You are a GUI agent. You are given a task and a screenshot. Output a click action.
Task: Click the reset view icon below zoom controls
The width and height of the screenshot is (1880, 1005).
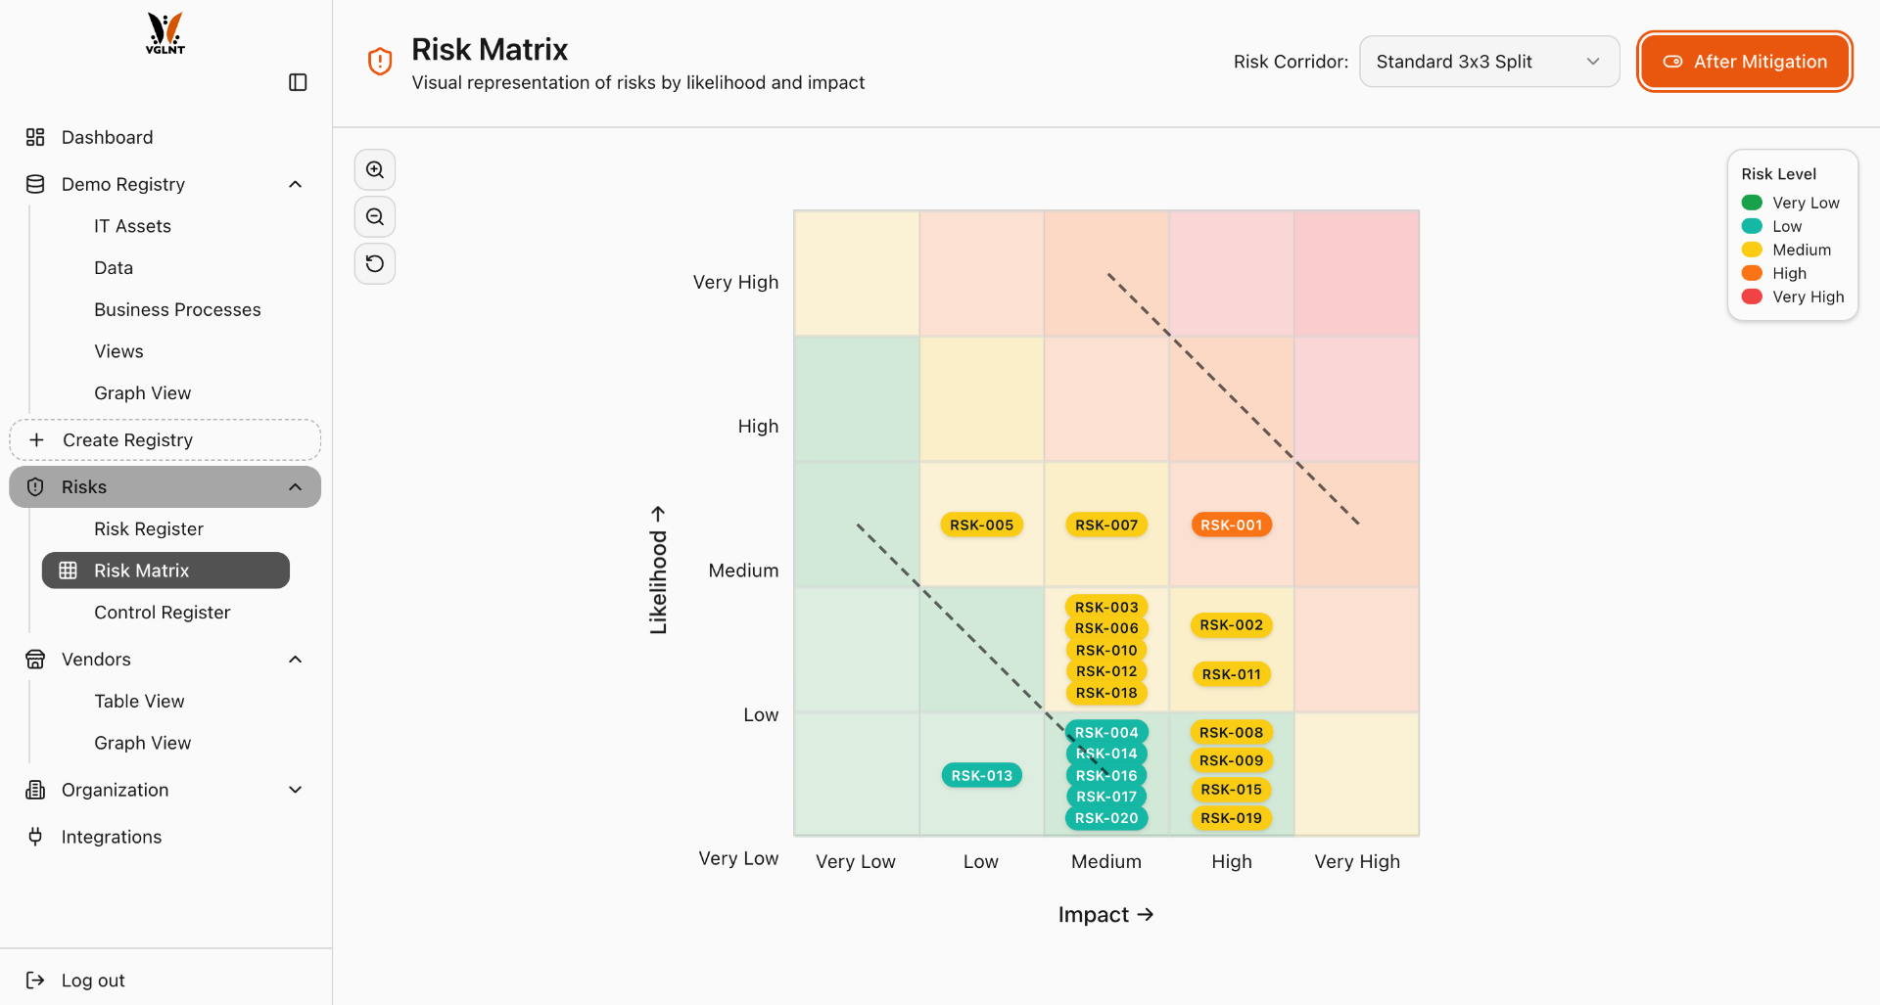point(375,263)
